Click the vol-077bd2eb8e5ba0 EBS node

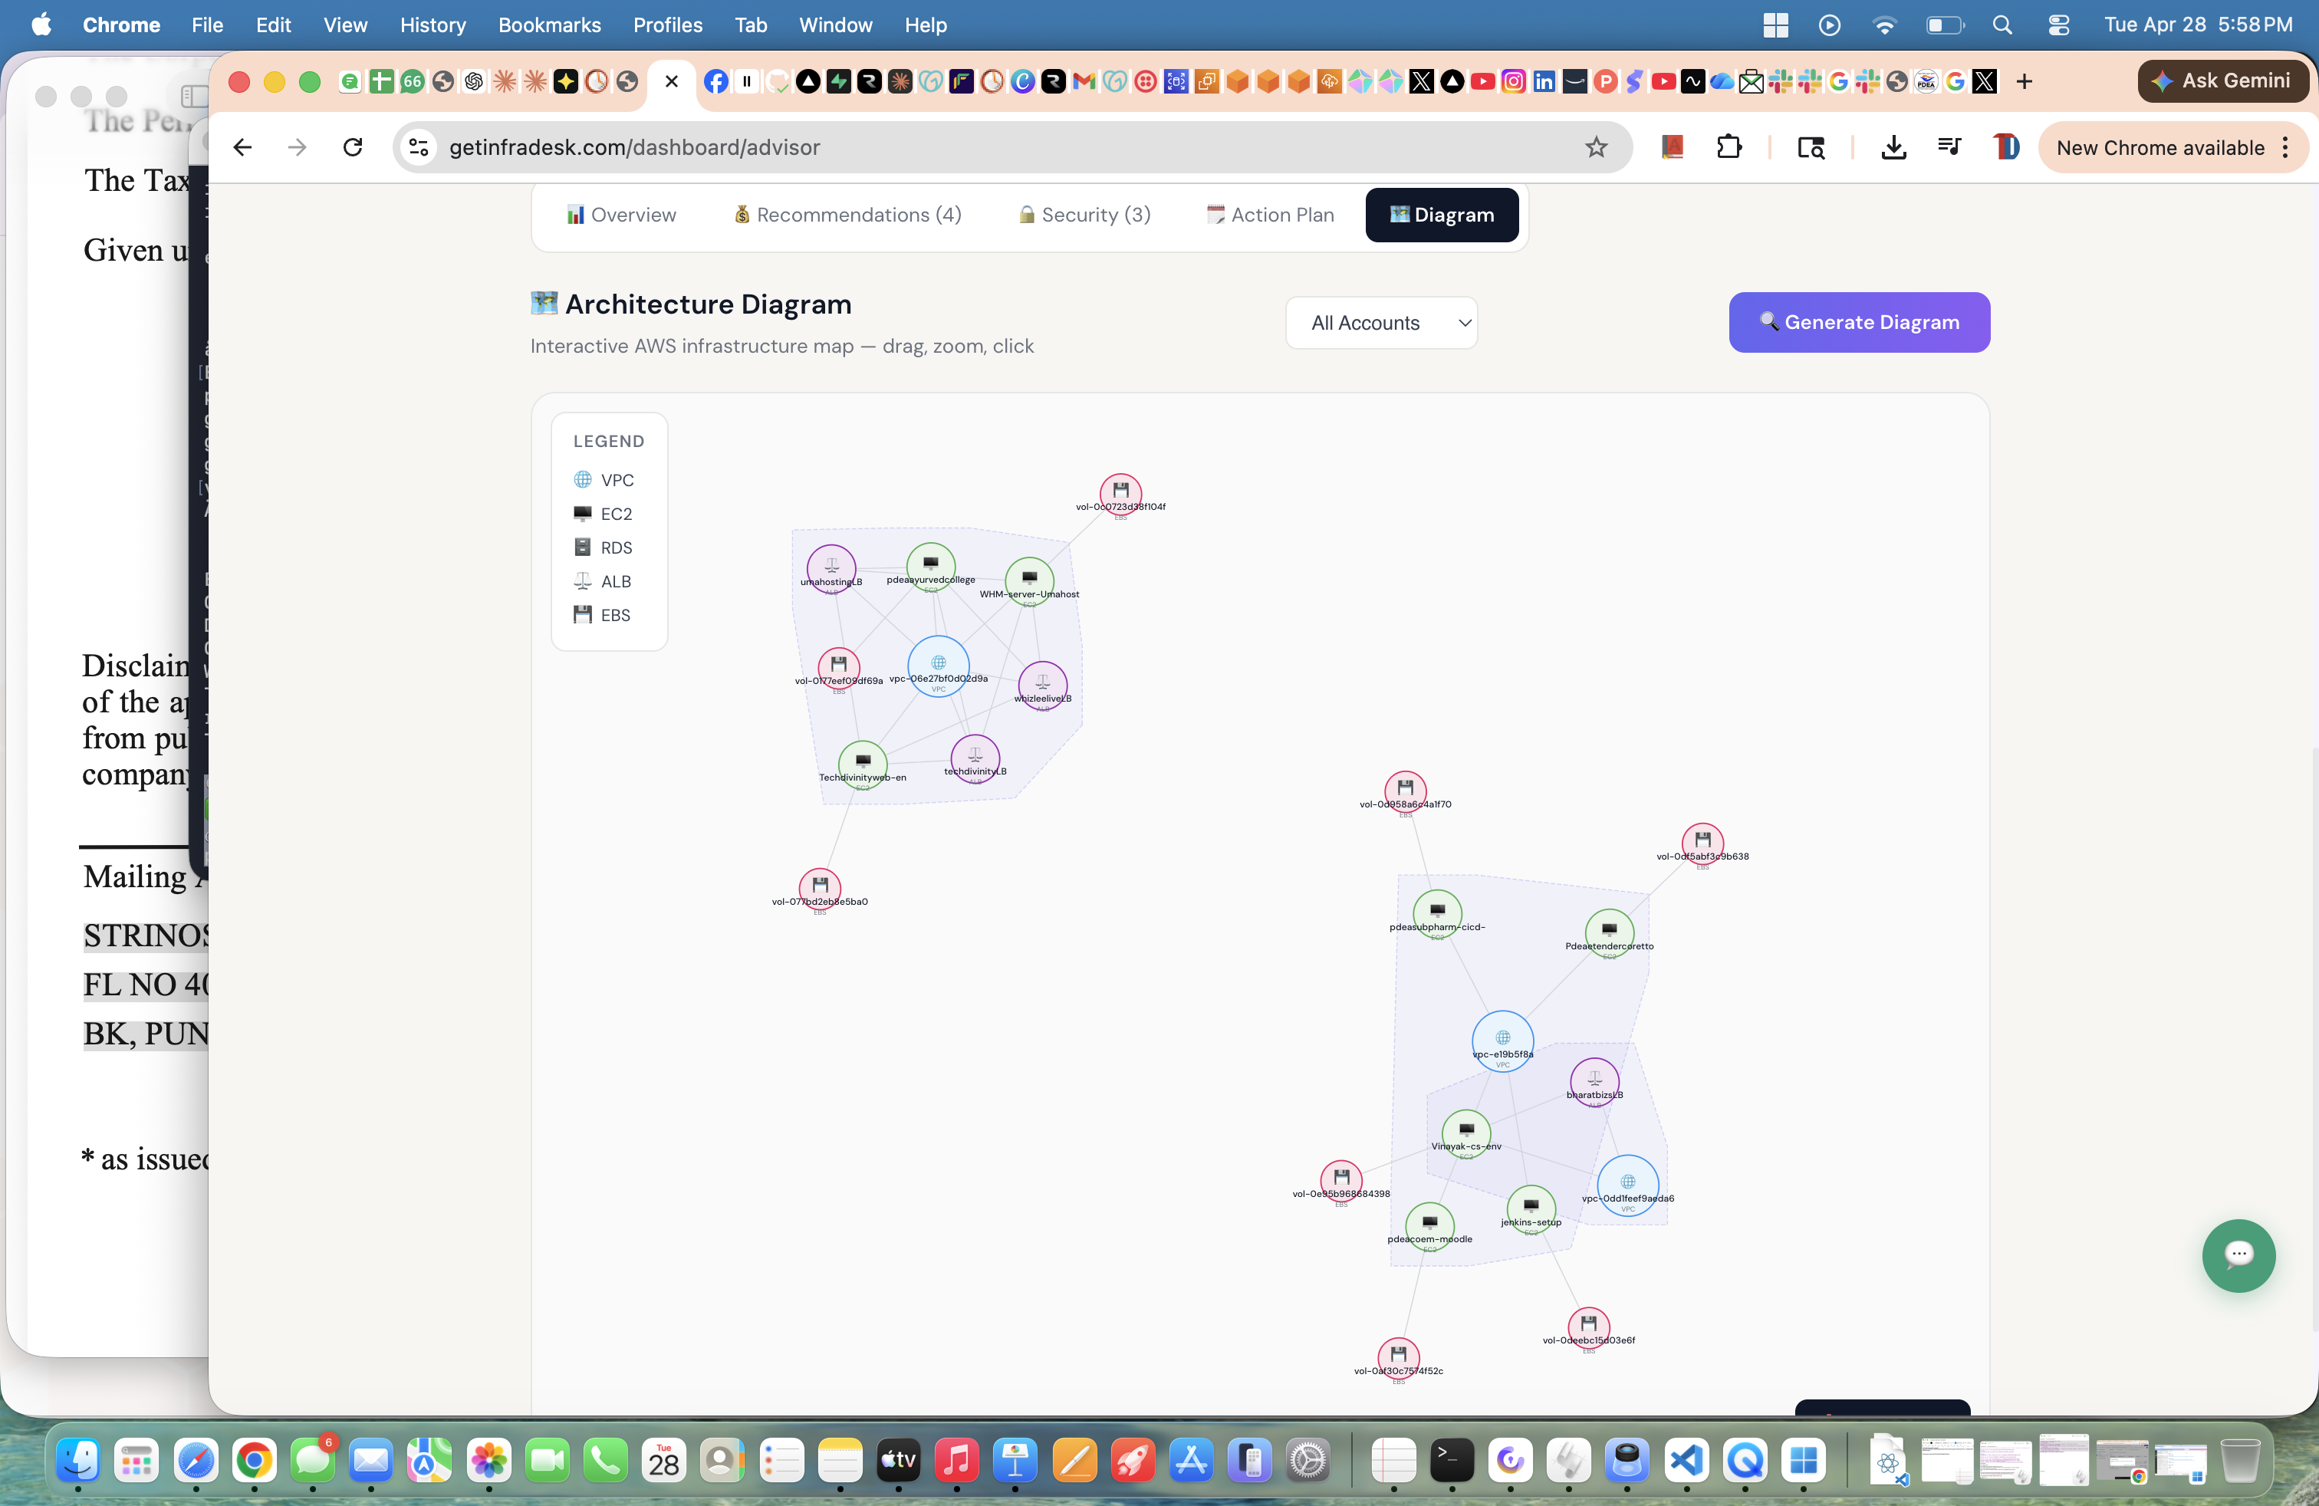pos(821,889)
